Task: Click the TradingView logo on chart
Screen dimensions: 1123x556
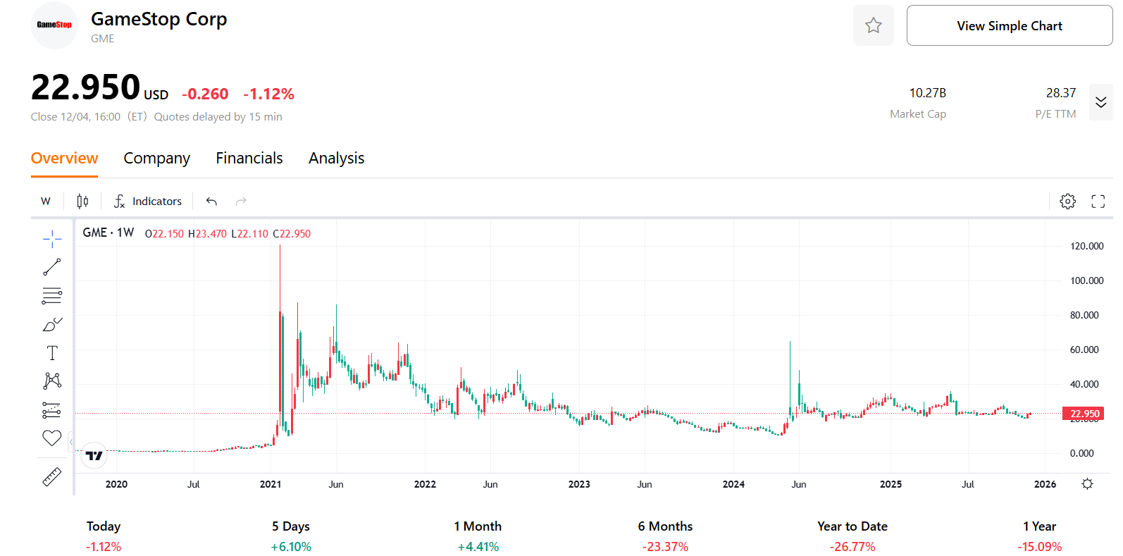Action: pyautogui.click(x=94, y=456)
